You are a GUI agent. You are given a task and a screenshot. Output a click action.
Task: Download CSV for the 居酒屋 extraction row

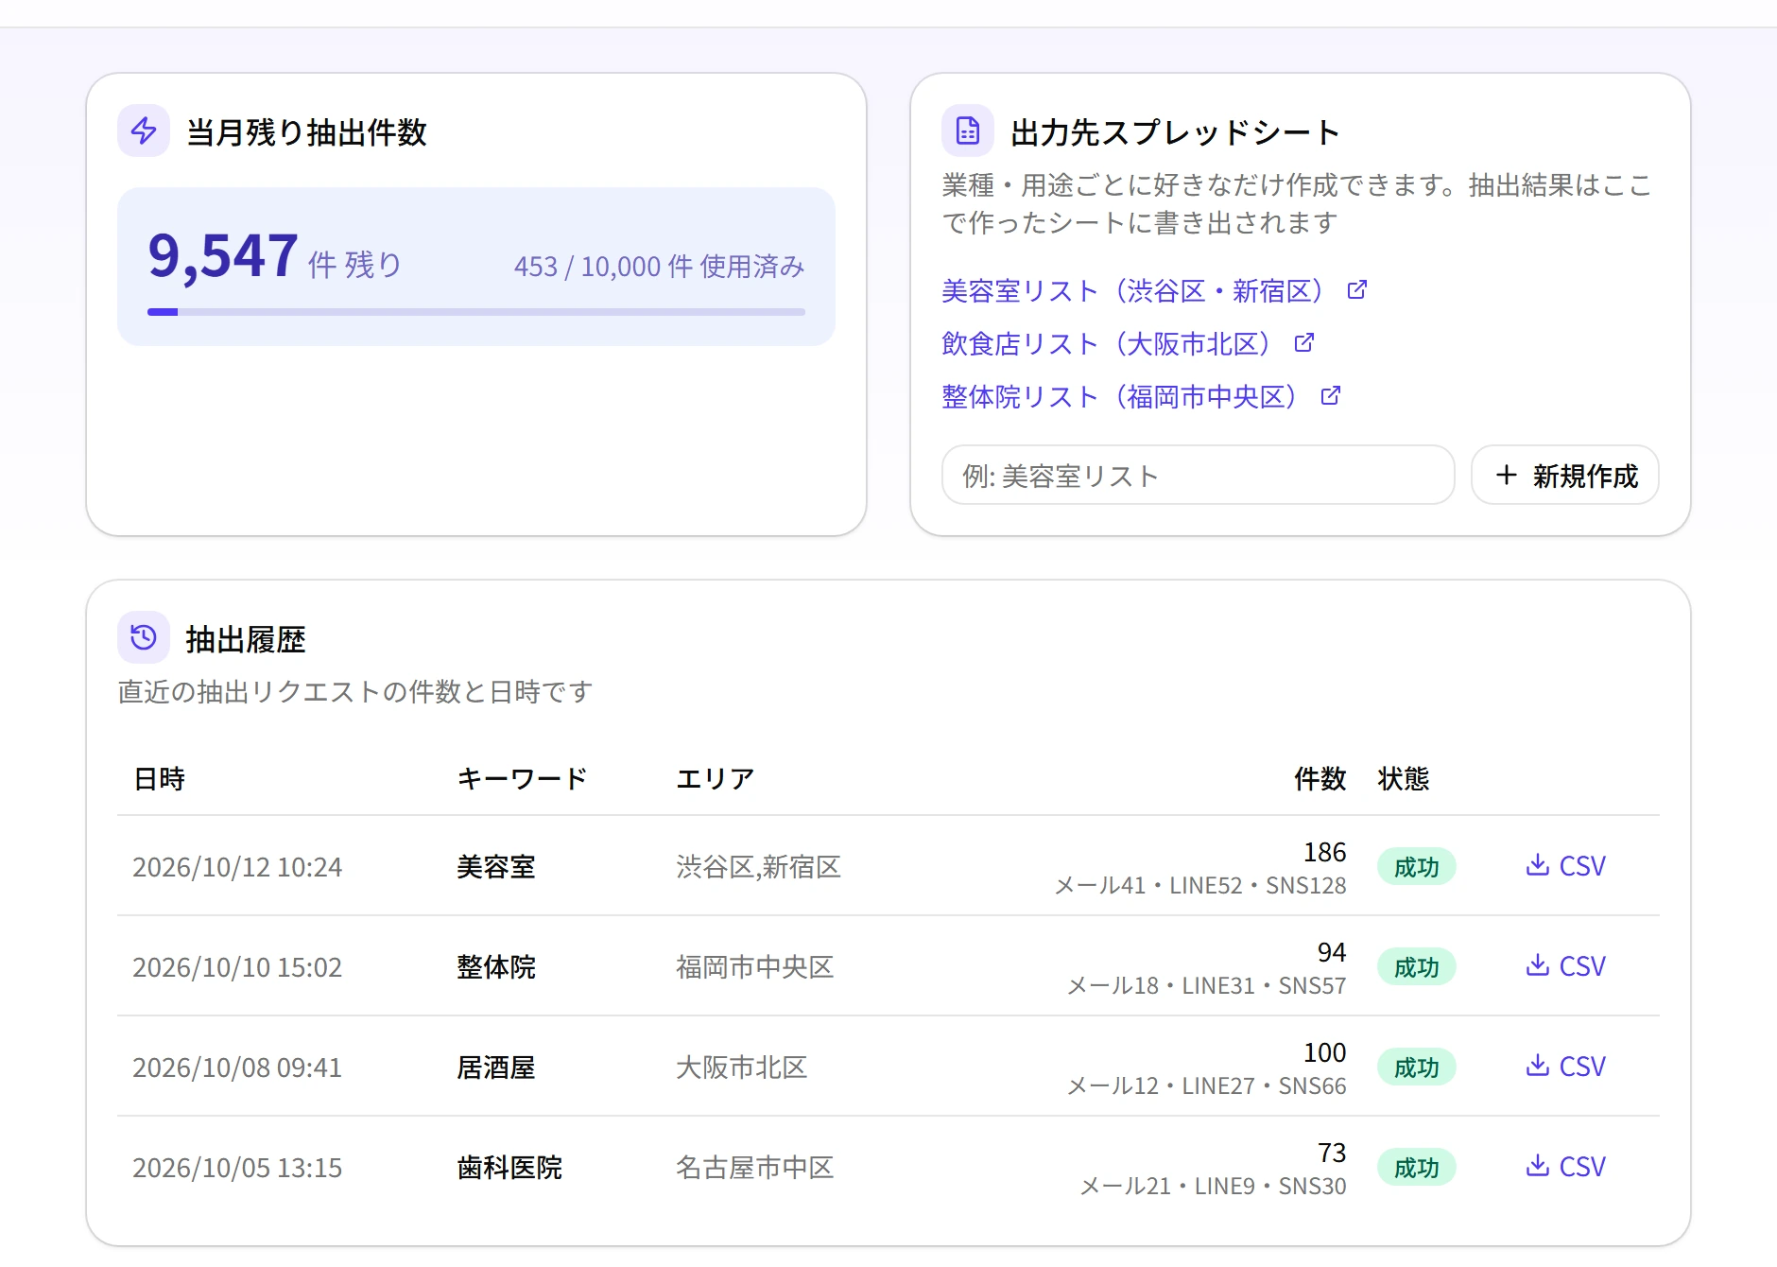click(x=1565, y=1067)
